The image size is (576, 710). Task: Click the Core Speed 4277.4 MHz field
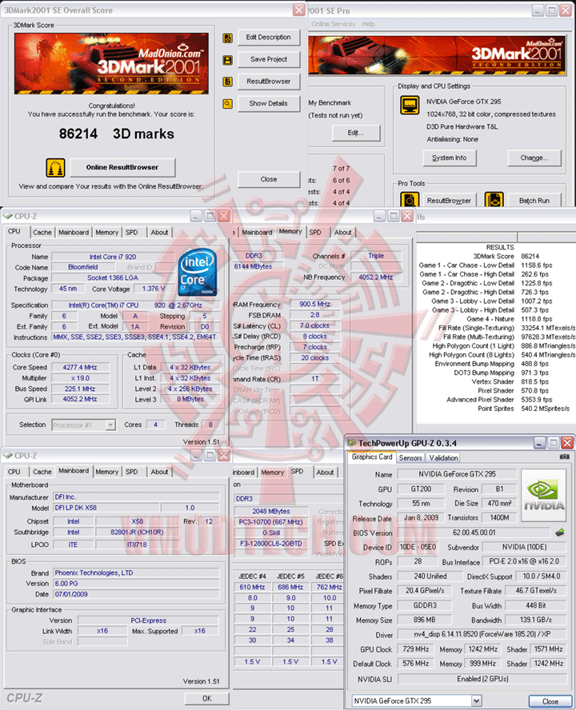[x=80, y=367]
